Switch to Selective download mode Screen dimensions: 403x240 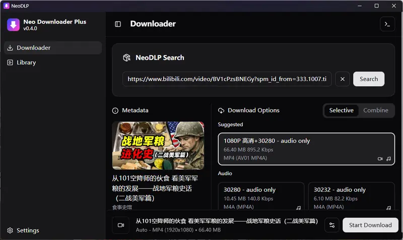(x=341, y=110)
